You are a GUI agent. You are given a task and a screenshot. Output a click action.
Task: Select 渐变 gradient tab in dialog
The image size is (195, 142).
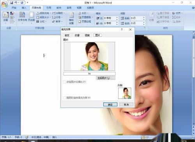[67, 35]
